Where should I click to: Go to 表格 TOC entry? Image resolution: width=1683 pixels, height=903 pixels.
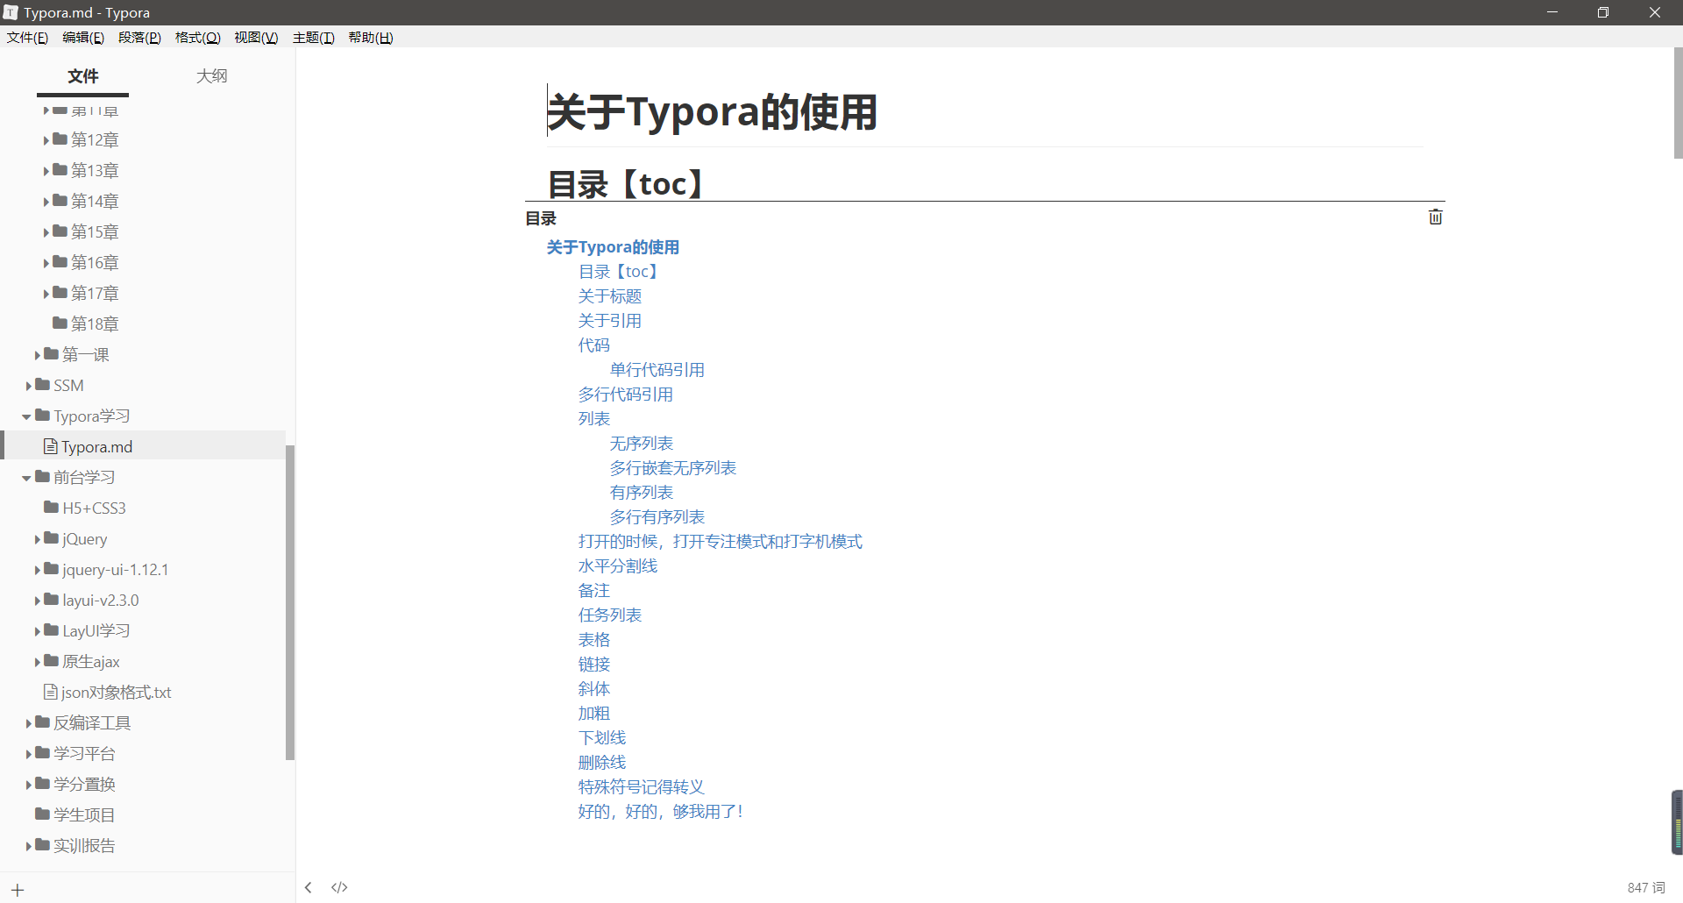tap(594, 640)
